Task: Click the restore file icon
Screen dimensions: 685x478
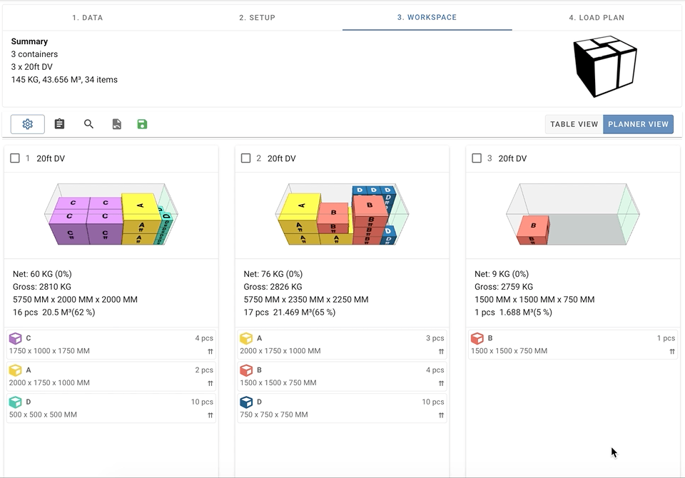Action: (117, 124)
